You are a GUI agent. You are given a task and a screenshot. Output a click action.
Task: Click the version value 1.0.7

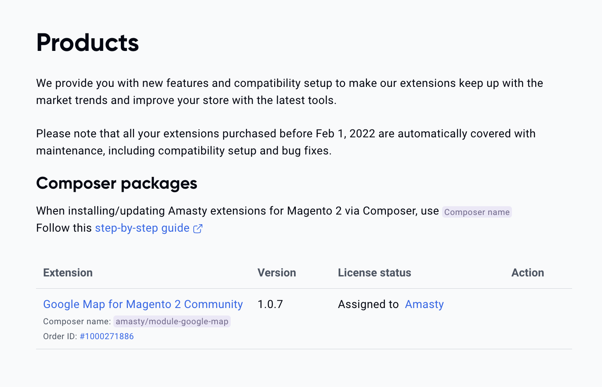pos(270,304)
